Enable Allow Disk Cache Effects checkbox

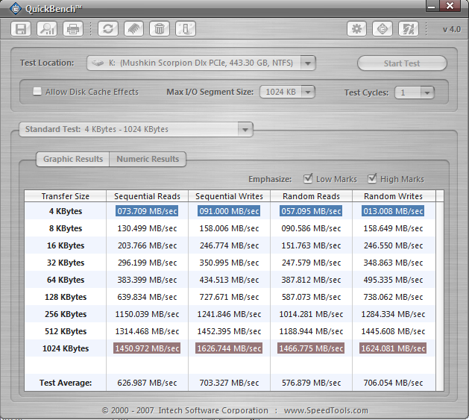(37, 92)
